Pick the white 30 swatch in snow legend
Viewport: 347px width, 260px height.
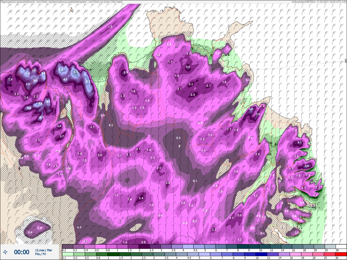tap(341, 246)
